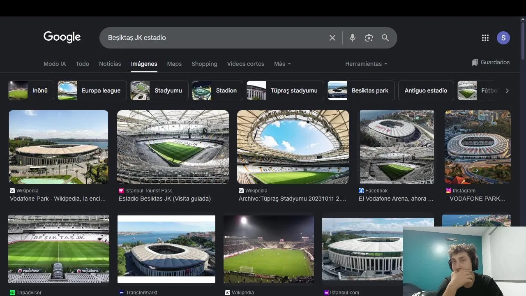Open Wikipedia Vodafone Park stadium thumbnail
This screenshot has width=526, height=296.
coord(58,147)
